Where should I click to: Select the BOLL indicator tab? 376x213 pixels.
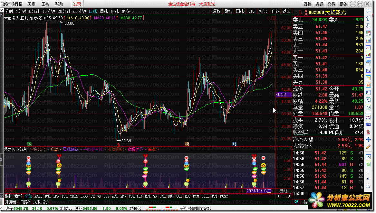[x=206, y=197]
